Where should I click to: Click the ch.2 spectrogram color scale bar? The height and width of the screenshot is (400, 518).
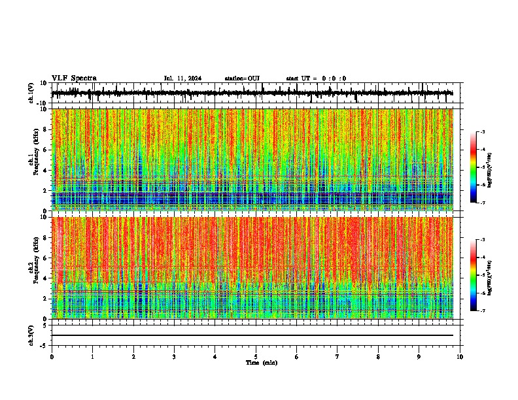click(x=473, y=275)
